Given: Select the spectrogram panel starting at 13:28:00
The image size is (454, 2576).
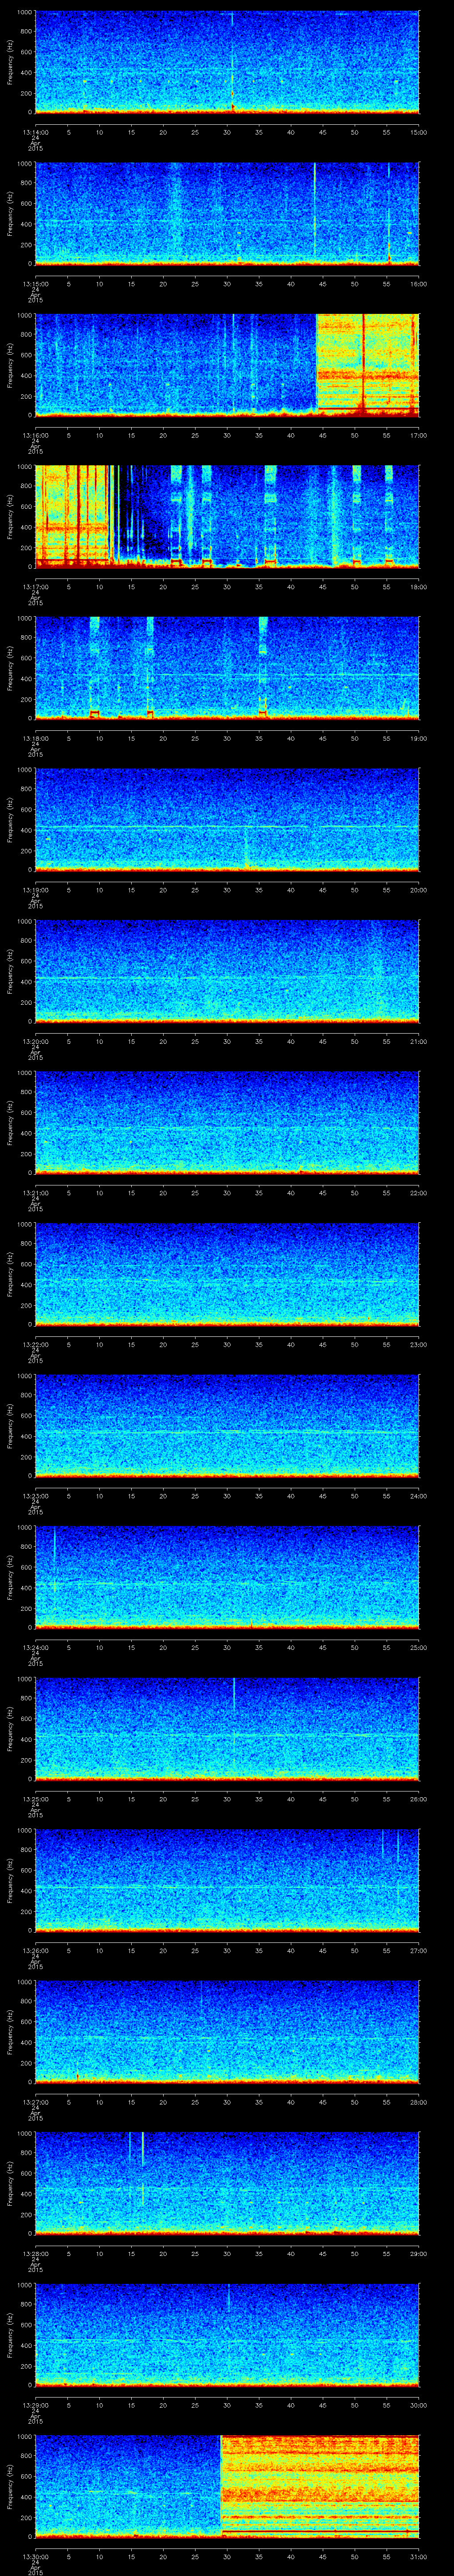Looking at the screenshot, I should pyautogui.click(x=227, y=2183).
